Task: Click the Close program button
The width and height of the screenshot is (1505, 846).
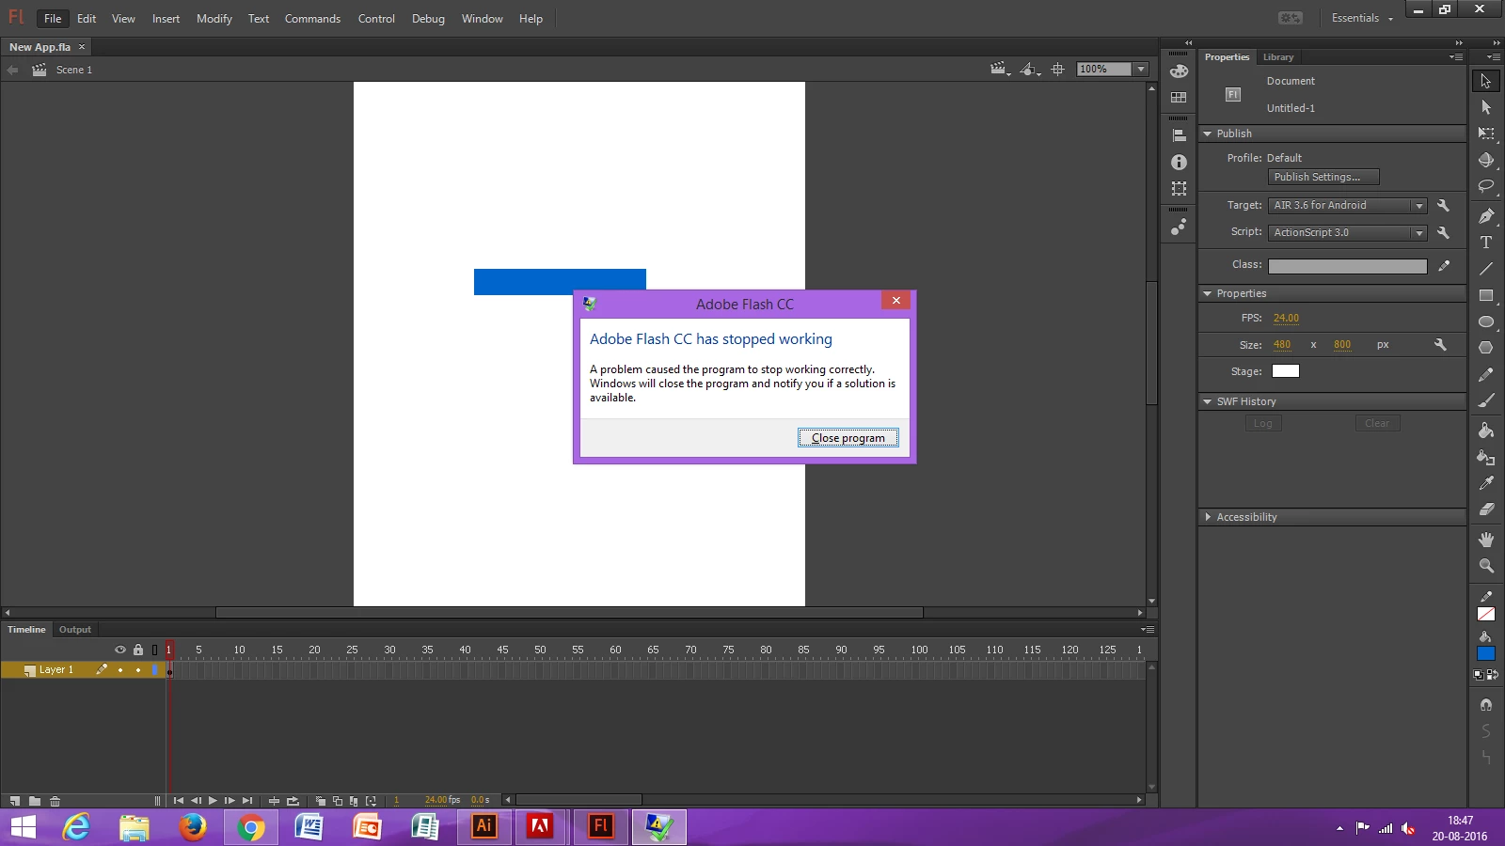Action: [848, 438]
